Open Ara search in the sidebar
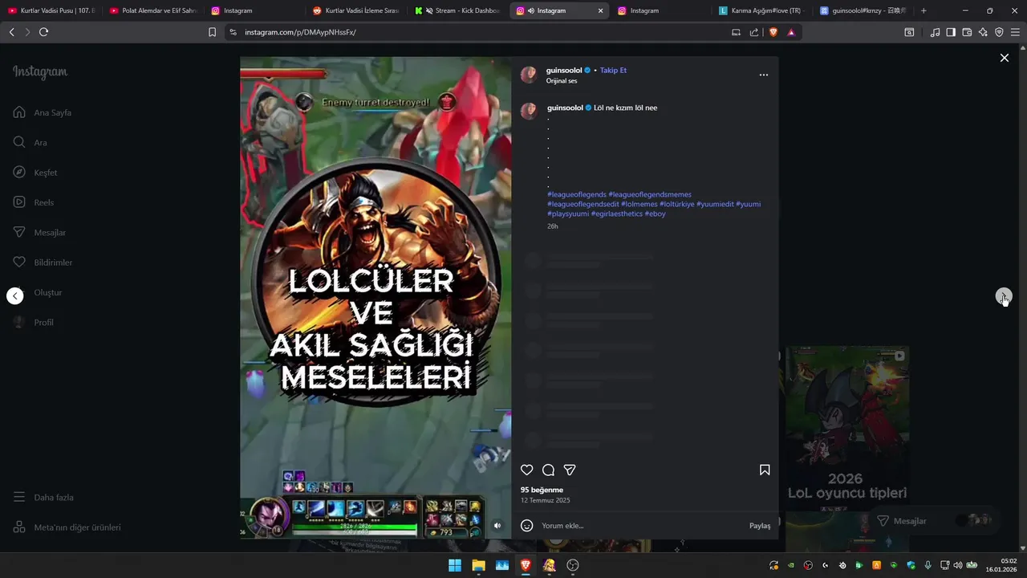This screenshot has width=1027, height=578. tap(30, 142)
